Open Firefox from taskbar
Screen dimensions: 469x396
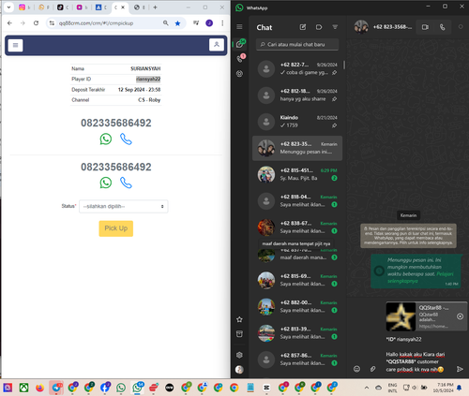tap(40, 388)
